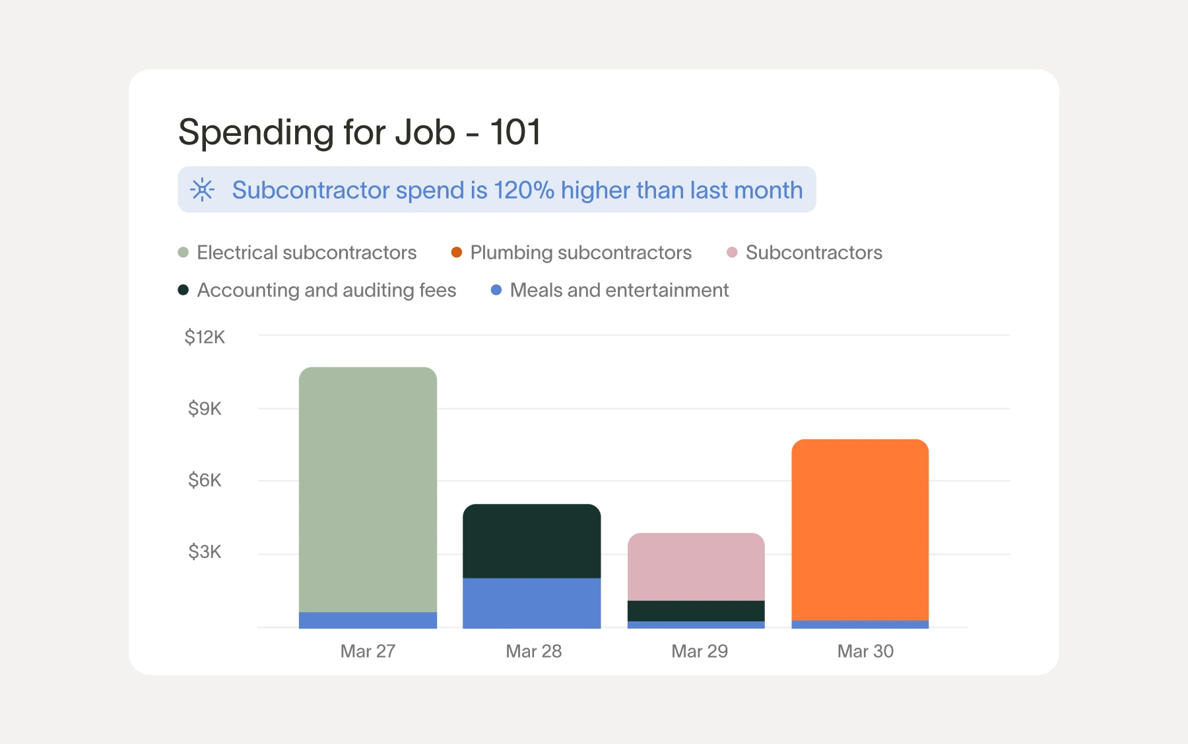The width and height of the screenshot is (1188, 744).
Task: Toggle the Plumbing subcontractors legend dot
Action: 456,253
